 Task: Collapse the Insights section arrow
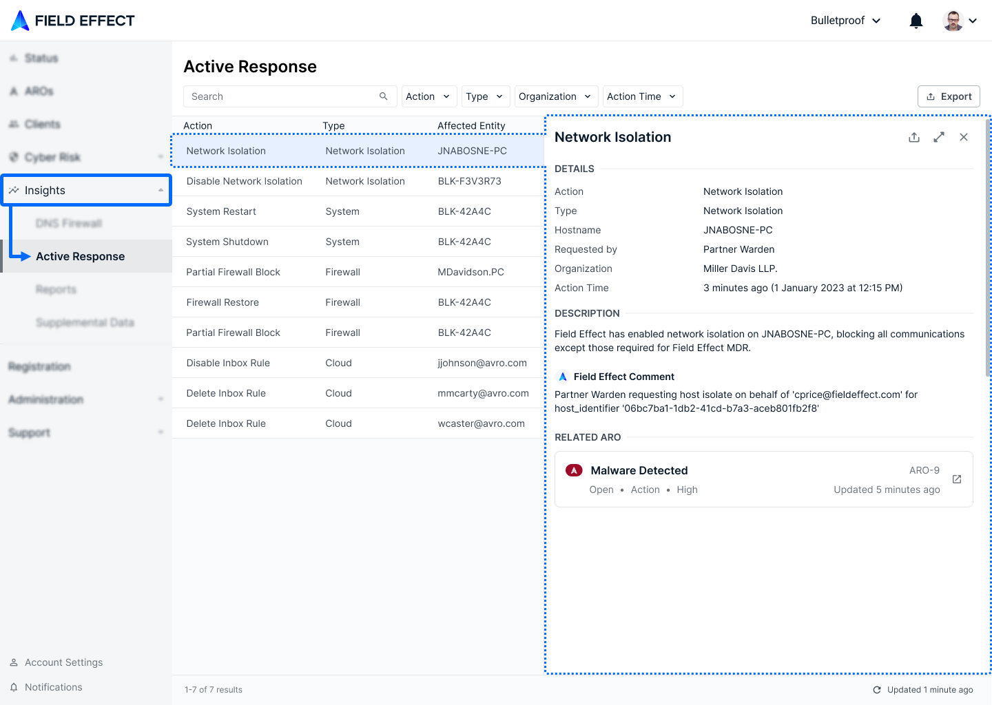[x=161, y=190]
